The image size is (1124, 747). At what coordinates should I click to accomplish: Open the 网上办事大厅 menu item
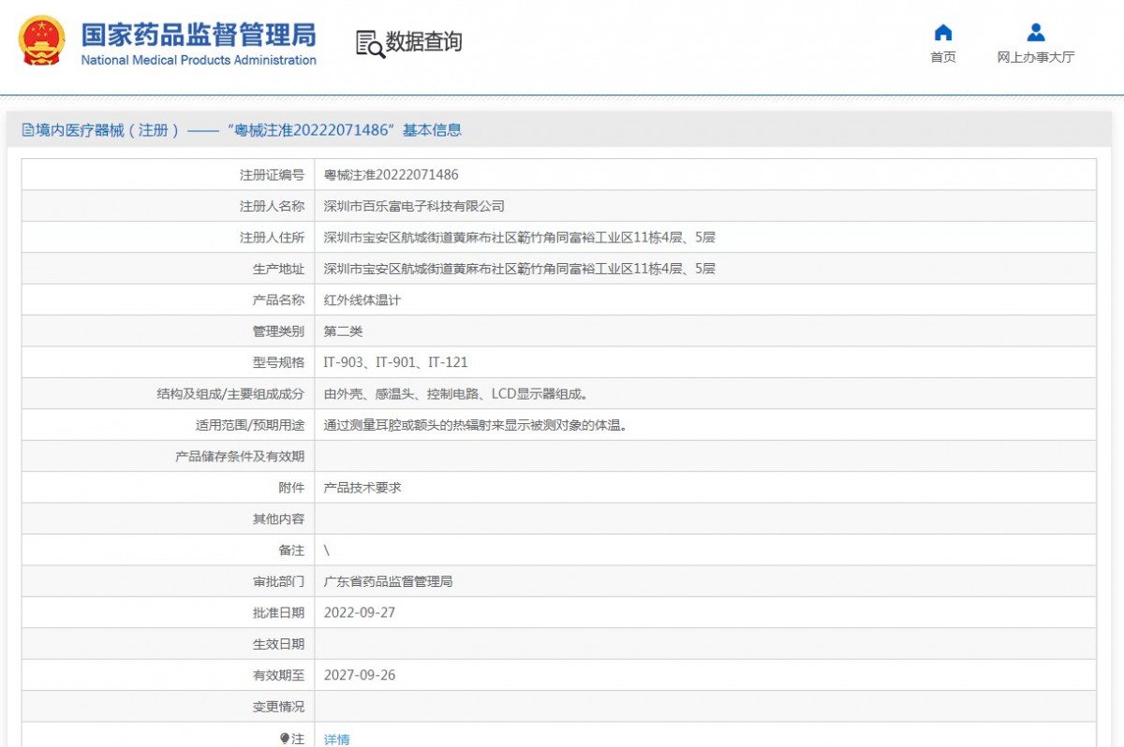click(x=1035, y=57)
